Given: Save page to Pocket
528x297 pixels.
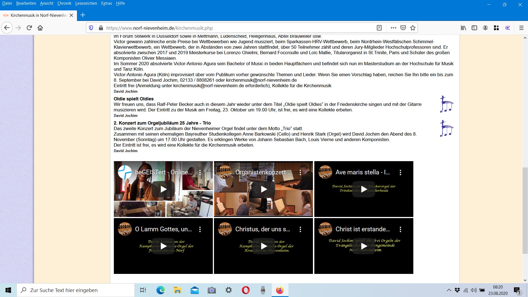Looking at the screenshot, I should (403, 28).
